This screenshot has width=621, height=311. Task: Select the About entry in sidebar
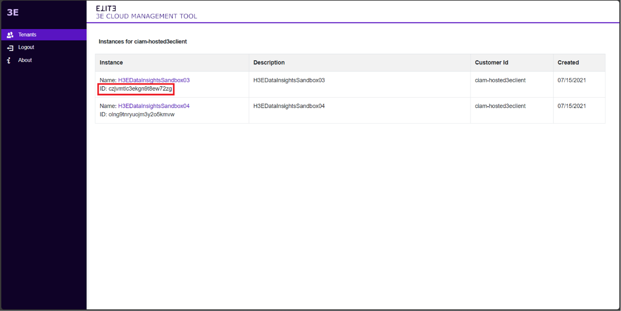[x=25, y=60]
